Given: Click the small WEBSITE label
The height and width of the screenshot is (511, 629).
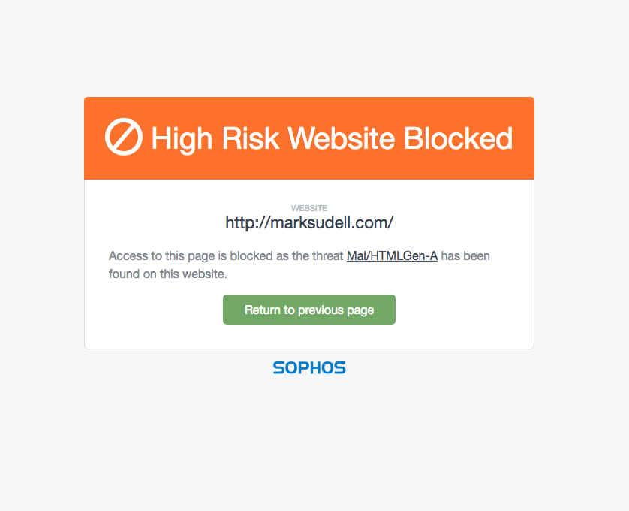Looking at the screenshot, I should [x=309, y=208].
